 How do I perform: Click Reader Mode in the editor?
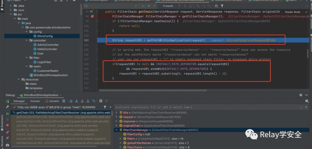[x=293, y=12]
